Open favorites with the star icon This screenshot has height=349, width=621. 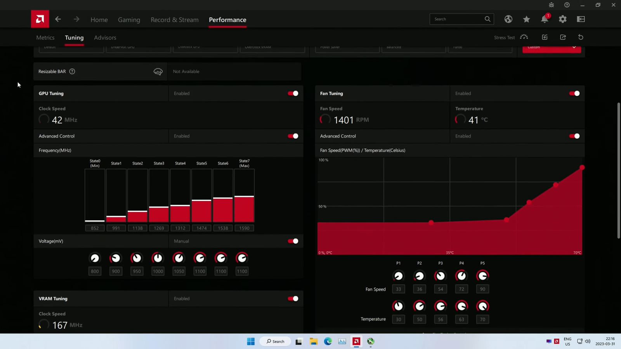pyautogui.click(x=526, y=19)
